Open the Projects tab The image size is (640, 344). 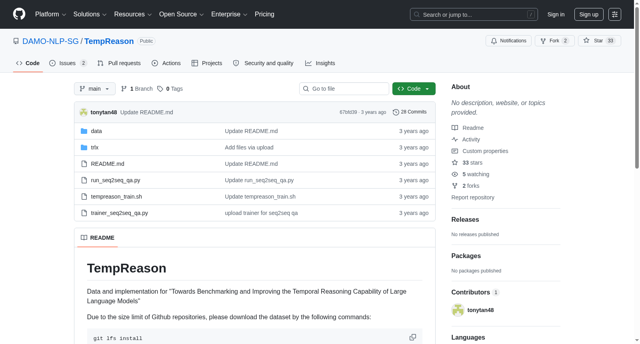(207, 63)
